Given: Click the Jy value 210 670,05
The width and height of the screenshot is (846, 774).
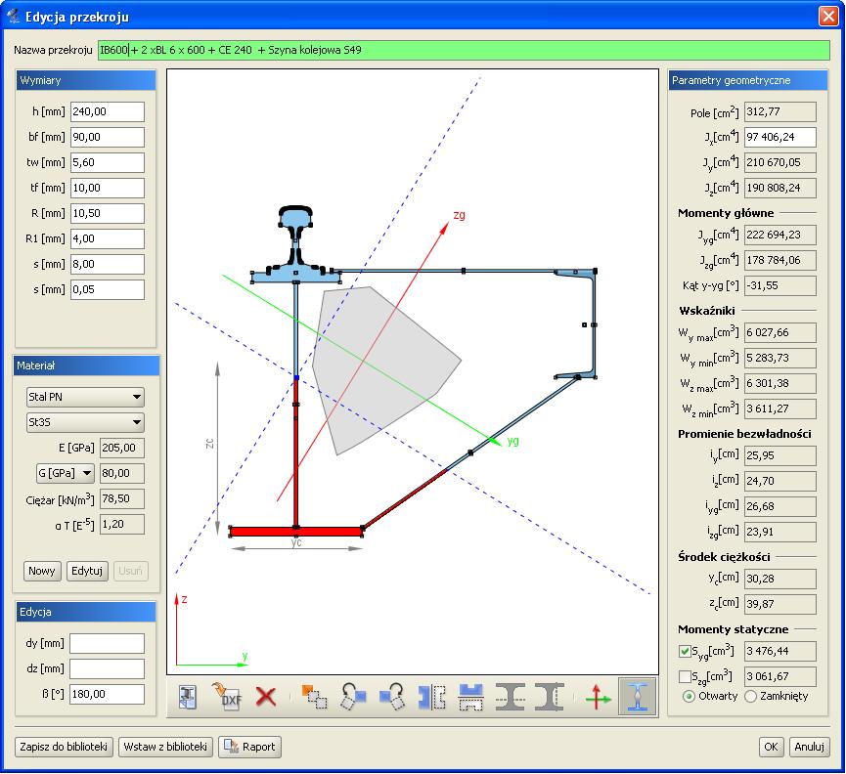Looking at the screenshot, I should point(780,162).
